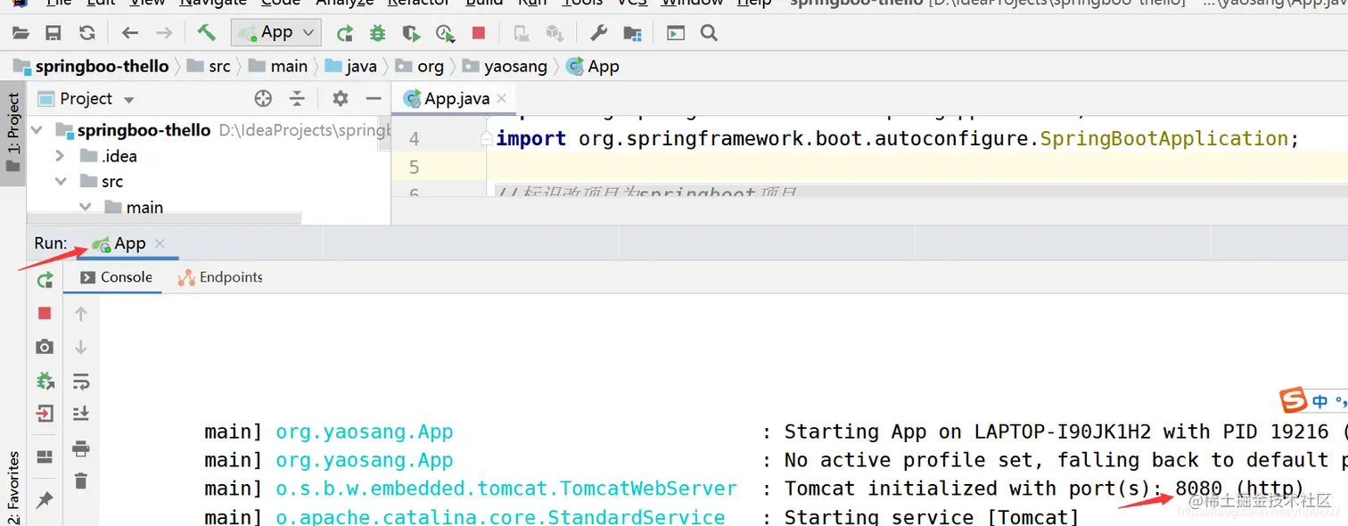Click the Locate opened file crosshair icon
Image resolution: width=1348 pixels, height=526 pixels.
tap(263, 98)
